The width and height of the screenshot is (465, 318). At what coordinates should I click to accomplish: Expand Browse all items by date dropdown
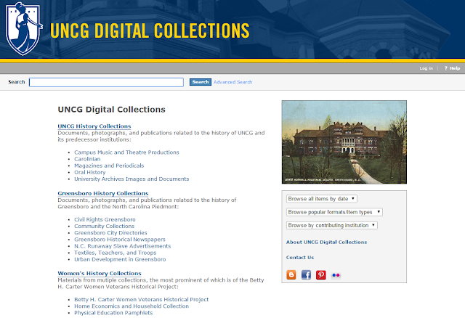(x=322, y=198)
